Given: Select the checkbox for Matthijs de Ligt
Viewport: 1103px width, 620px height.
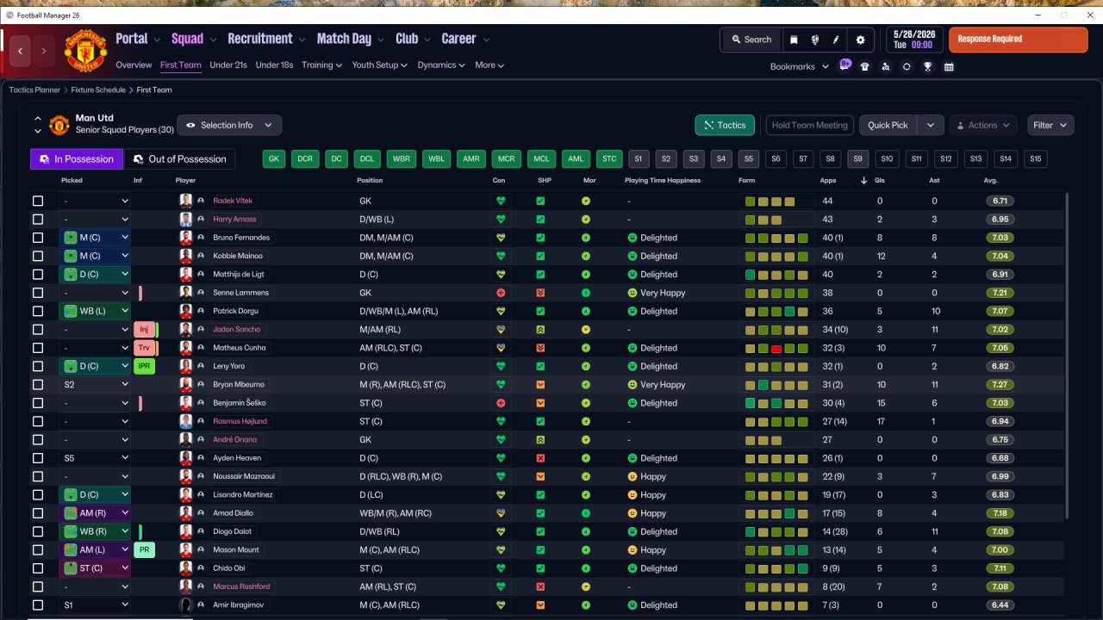Looking at the screenshot, I should click(x=38, y=275).
